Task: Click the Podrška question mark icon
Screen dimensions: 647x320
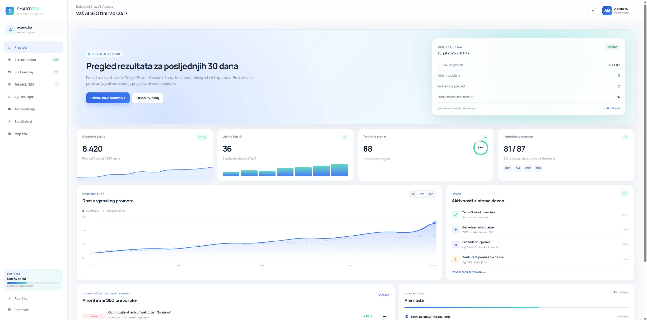Action: 9,298
